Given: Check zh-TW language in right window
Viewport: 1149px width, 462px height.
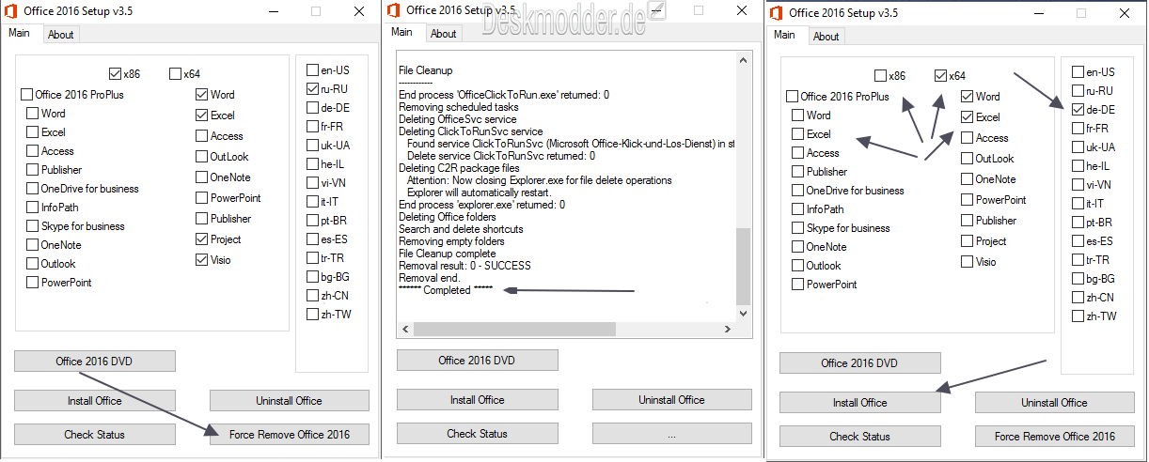Looking at the screenshot, I should (x=1078, y=316).
